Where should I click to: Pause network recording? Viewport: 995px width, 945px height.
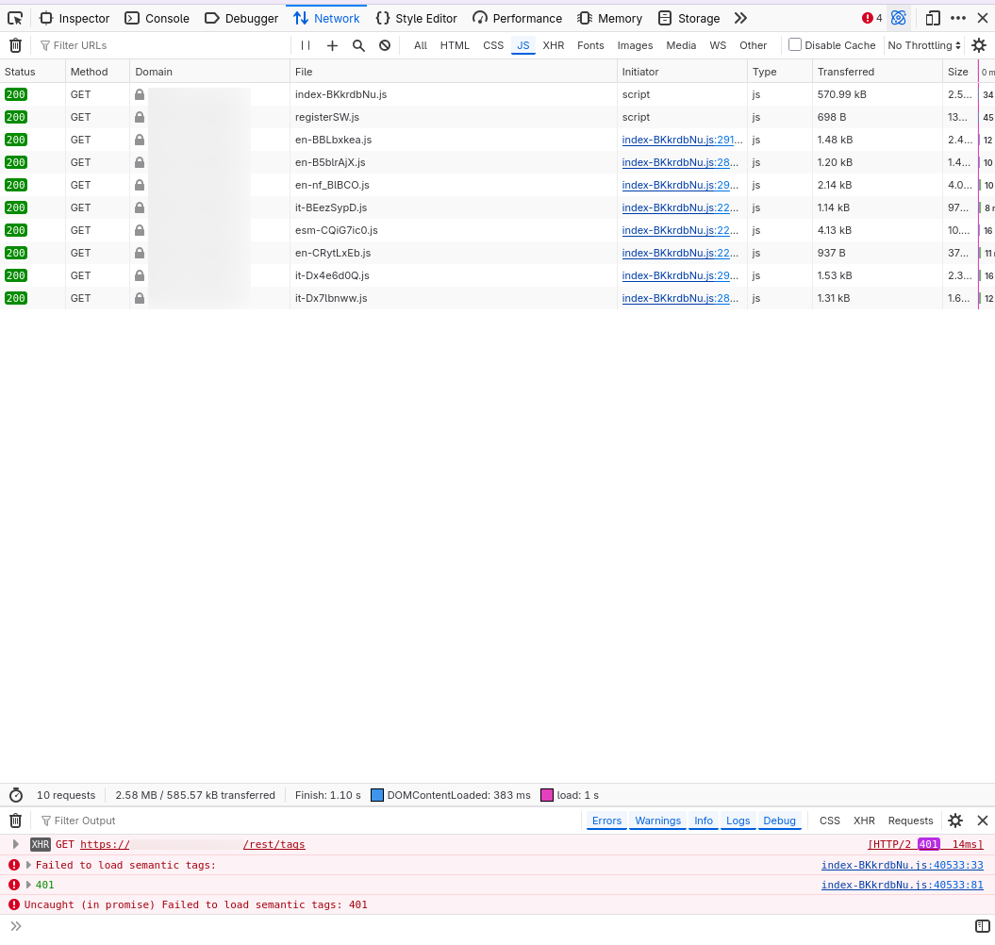306,45
